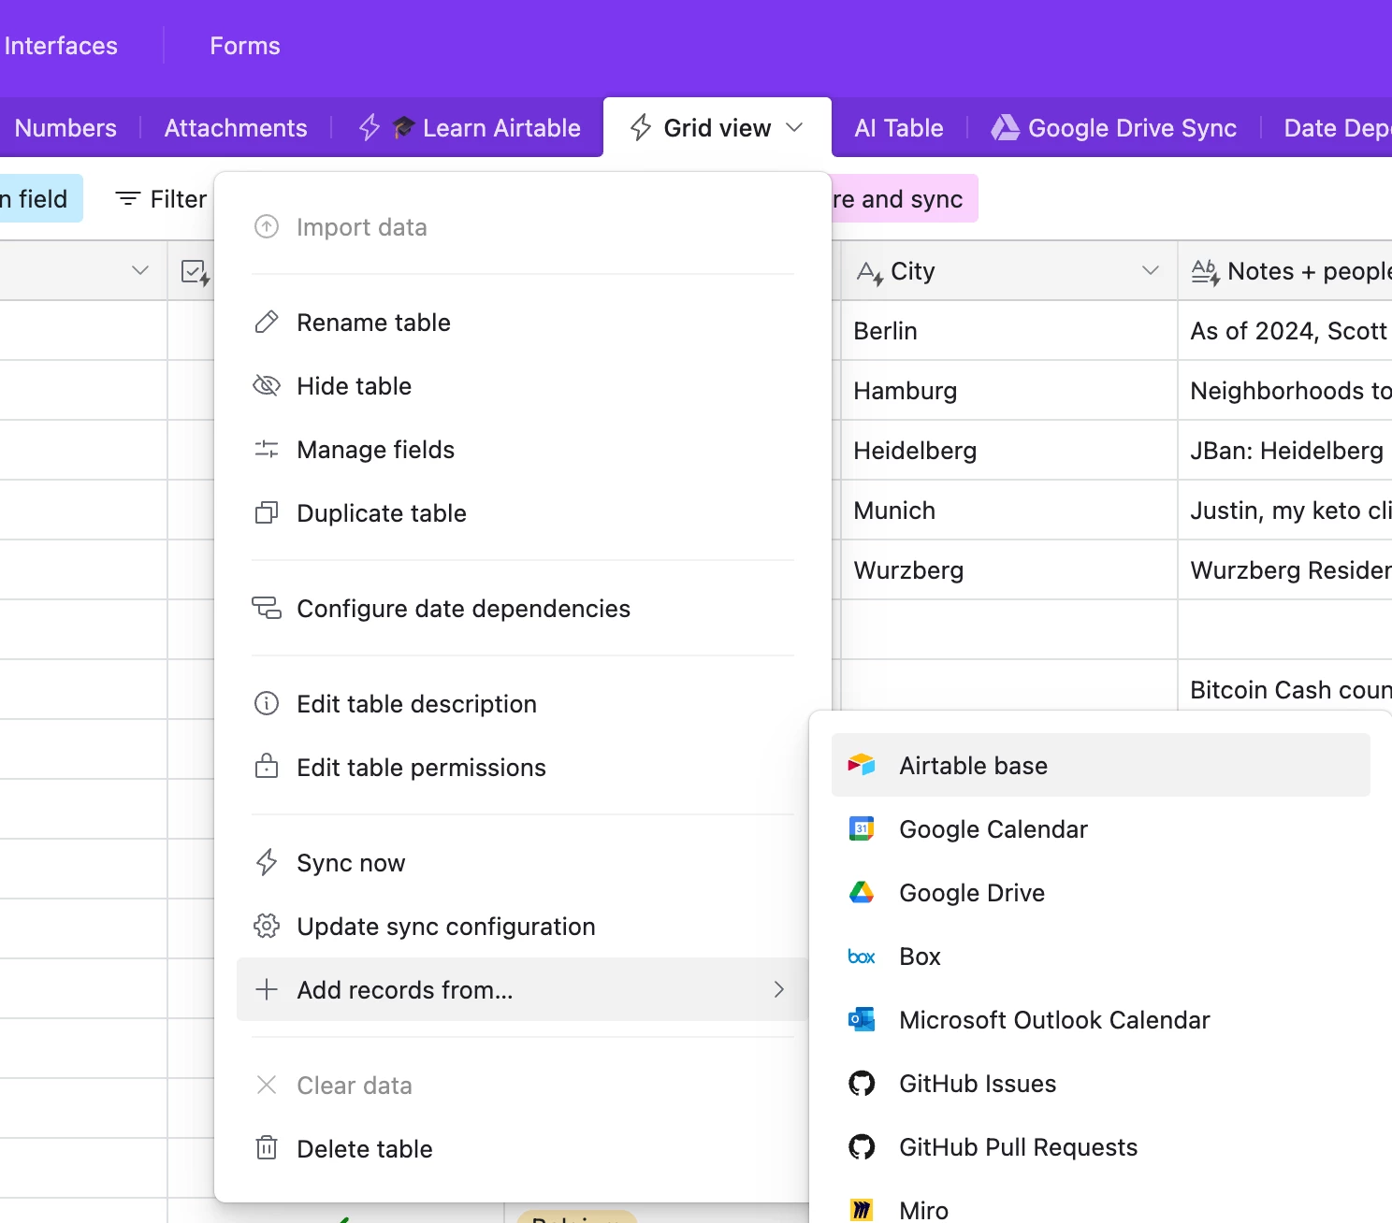Open the City column dropdown arrow
Image resolution: width=1392 pixels, height=1223 pixels.
1151,270
